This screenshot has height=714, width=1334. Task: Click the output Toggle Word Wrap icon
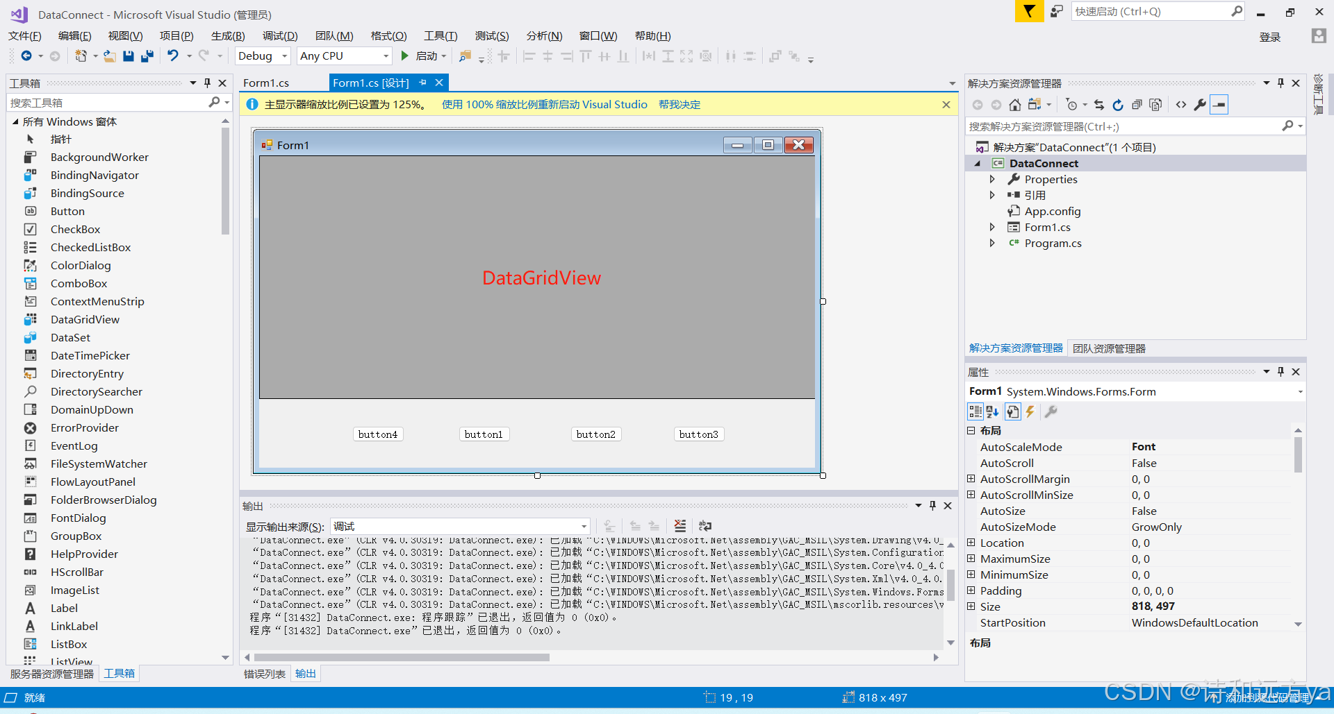coord(705,526)
